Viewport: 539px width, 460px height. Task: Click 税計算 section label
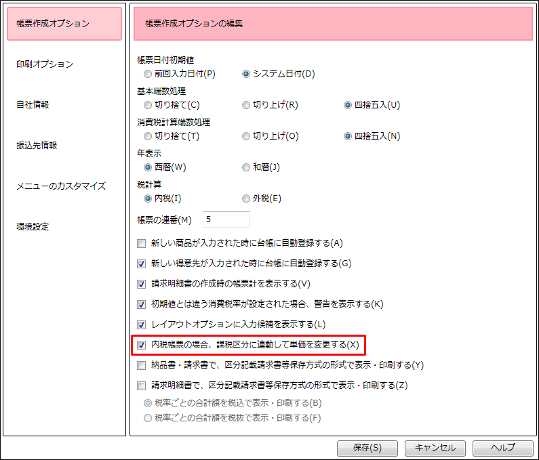[x=149, y=185]
